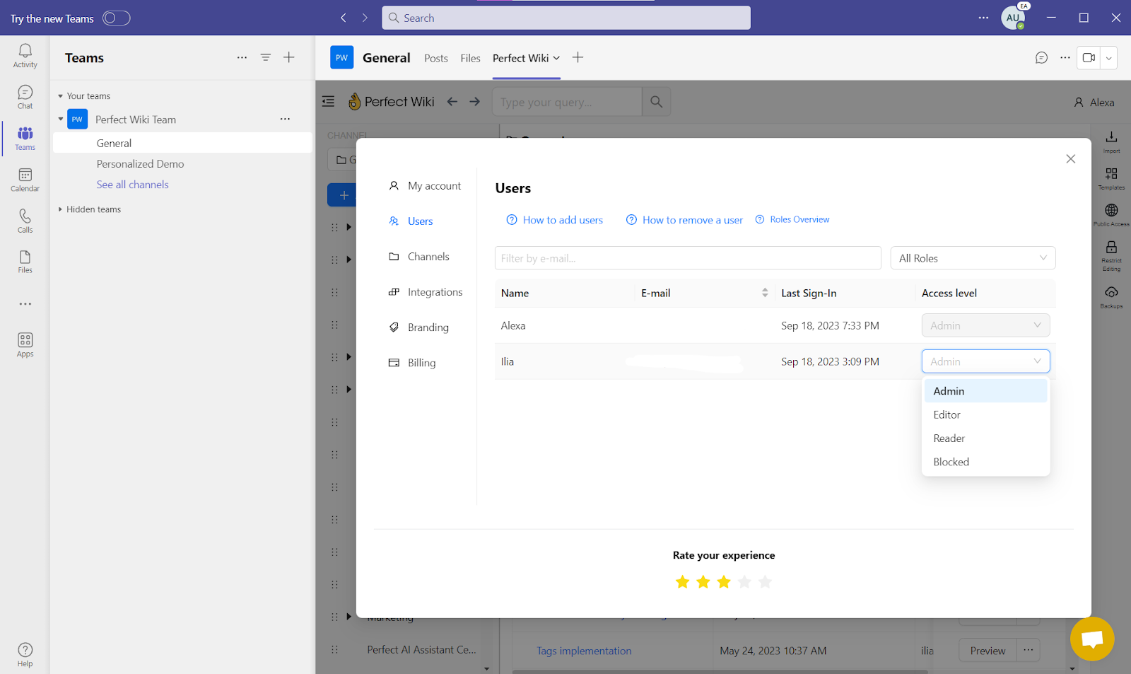The height and width of the screenshot is (674, 1131).
Task: Add a new tab plus icon
Action: tap(578, 57)
